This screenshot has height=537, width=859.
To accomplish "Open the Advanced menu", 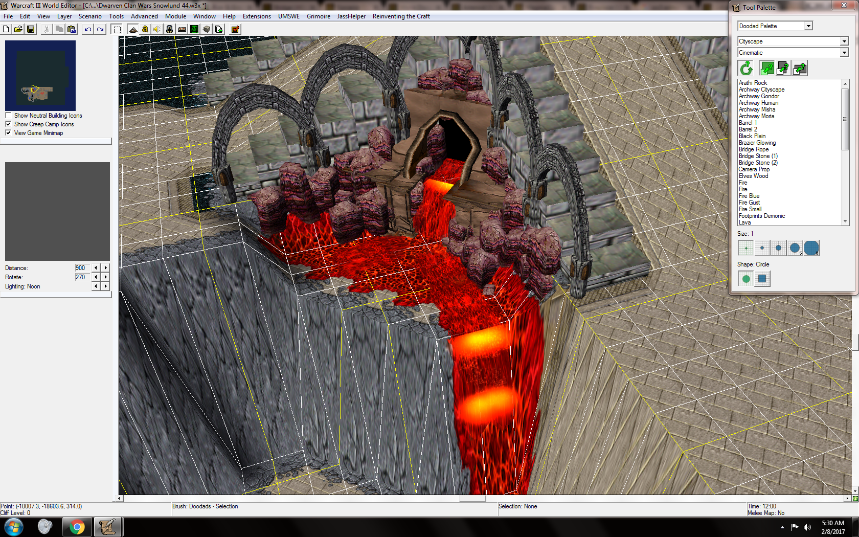I will 144,16.
